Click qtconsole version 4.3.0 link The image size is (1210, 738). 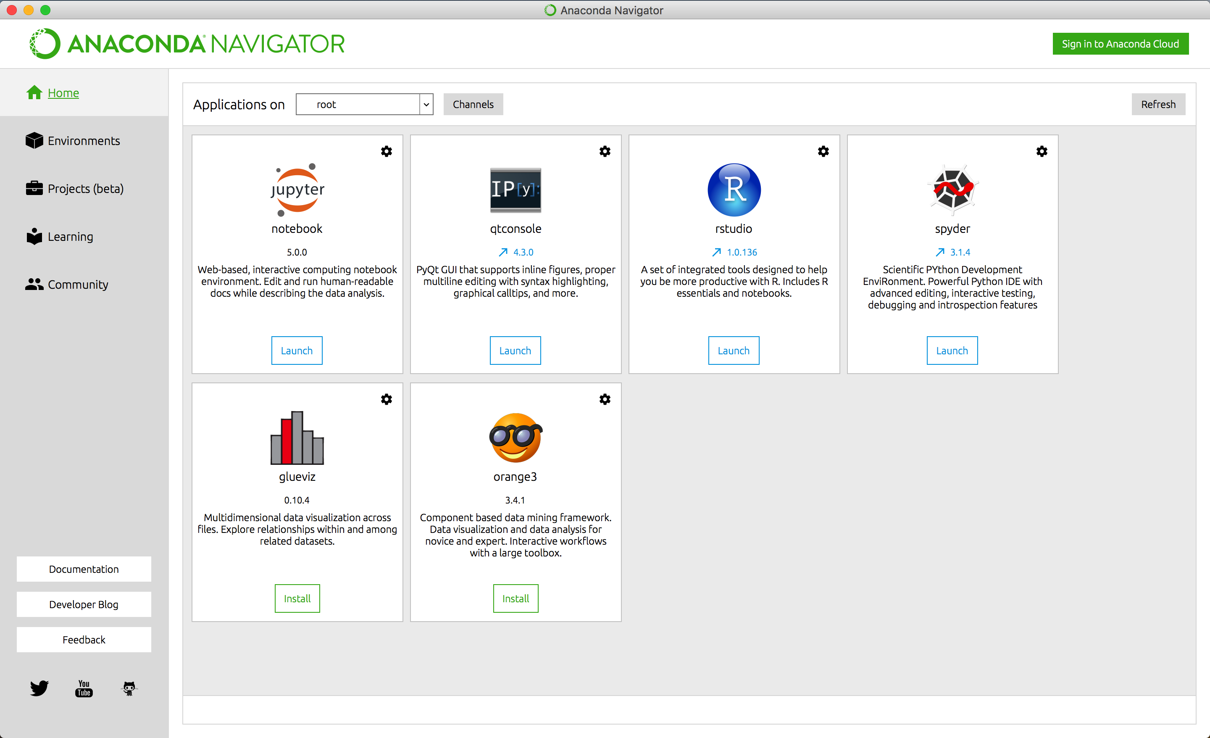(x=523, y=252)
